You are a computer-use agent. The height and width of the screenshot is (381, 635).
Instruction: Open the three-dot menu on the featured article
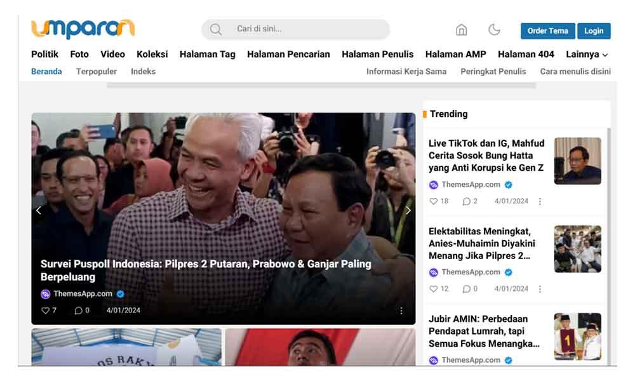[x=401, y=311]
